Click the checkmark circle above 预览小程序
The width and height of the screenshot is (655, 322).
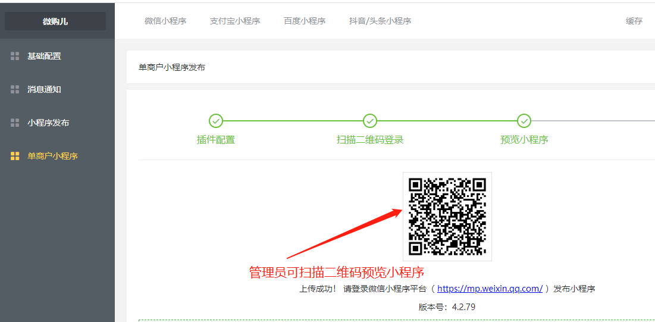524,121
